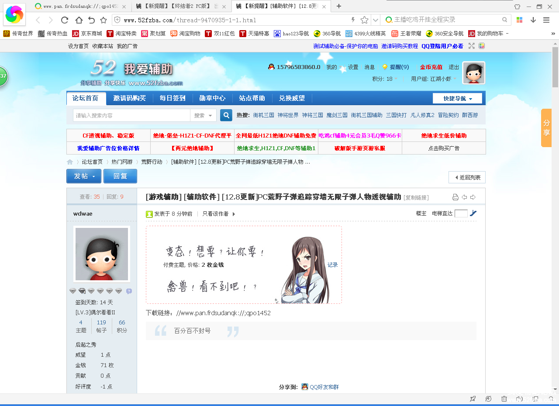The image size is (559, 406).
Task: Click the 记录 purchase record link
Action: [x=333, y=265]
